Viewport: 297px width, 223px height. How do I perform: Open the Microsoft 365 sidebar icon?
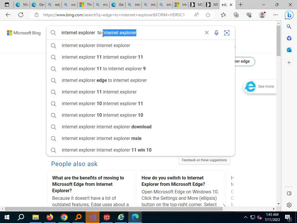tap(289, 38)
